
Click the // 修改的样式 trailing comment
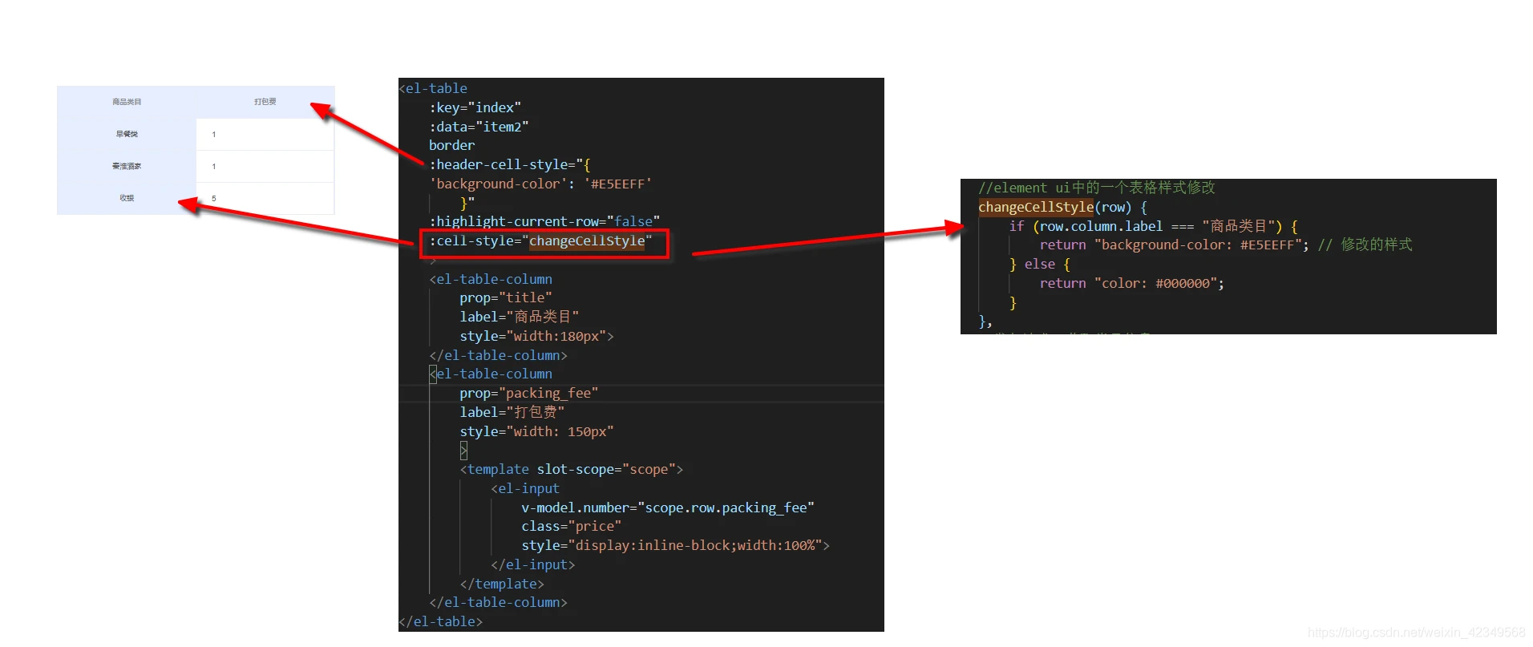[x=1365, y=245]
